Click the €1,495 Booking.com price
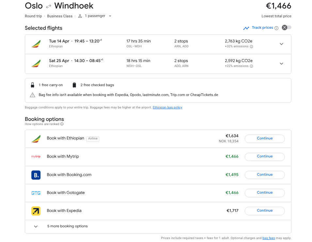Image resolution: width=312 pixels, height=242 pixels. point(232,175)
